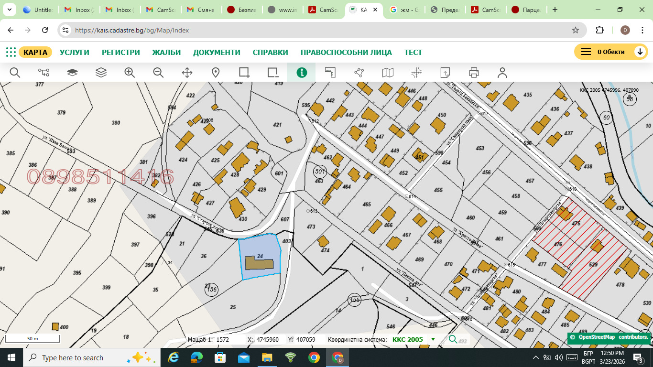Click the map search magnifier tool
Image resolution: width=653 pixels, height=367 pixels.
pos(15,73)
